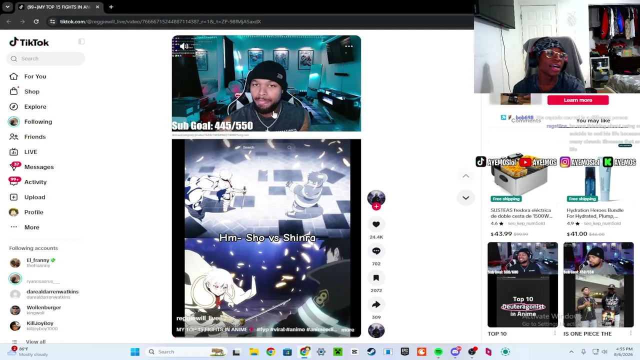Bookmark the video to favorites
The width and height of the screenshot is (640, 360).
point(376,278)
